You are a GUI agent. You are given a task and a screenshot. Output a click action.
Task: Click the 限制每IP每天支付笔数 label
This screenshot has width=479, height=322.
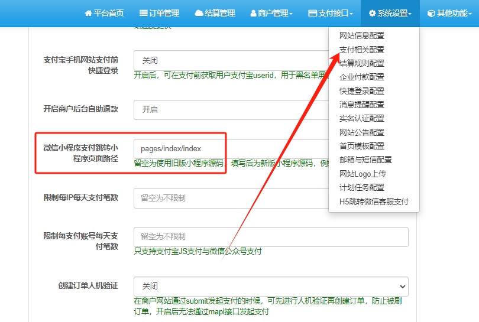click(x=81, y=197)
